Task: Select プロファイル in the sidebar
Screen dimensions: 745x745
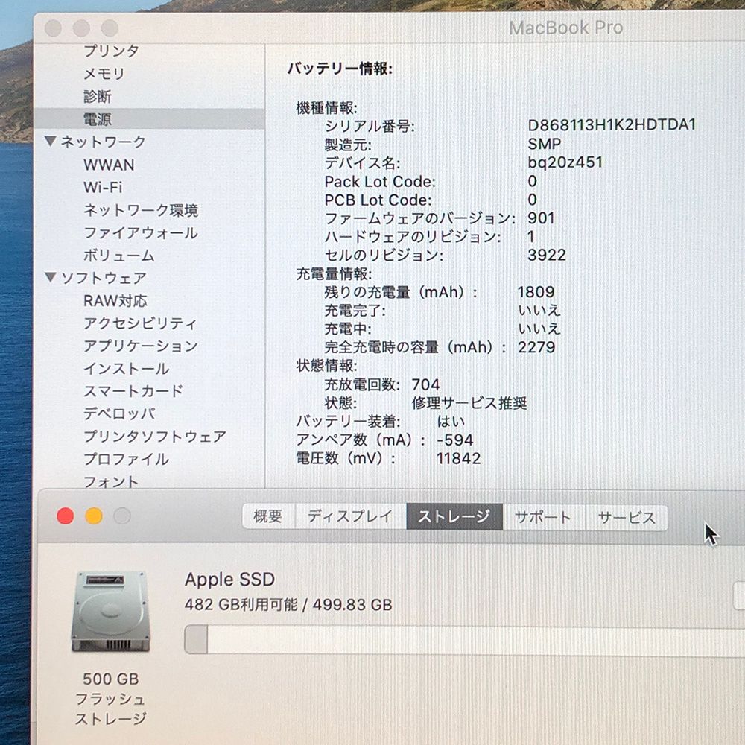Action: (126, 459)
